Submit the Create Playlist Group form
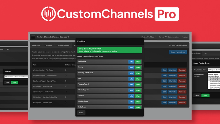Screen dimensions: 220x124 pyautogui.click(x=205, y=95)
